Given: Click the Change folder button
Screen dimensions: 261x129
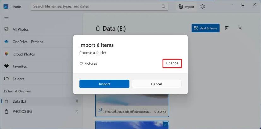Looking at the screenshot, I should (x=172, y=63).
